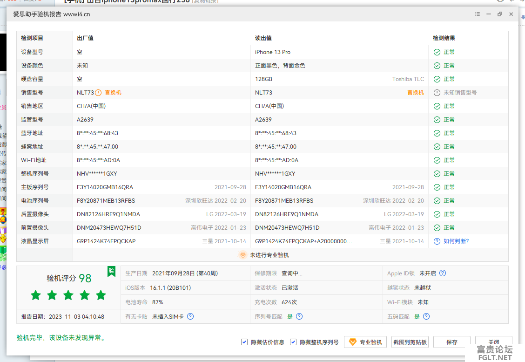Click 查询中... warranty status
This screenshot has width=525, height=362.
pyautogui.click(x=292, y=273)
